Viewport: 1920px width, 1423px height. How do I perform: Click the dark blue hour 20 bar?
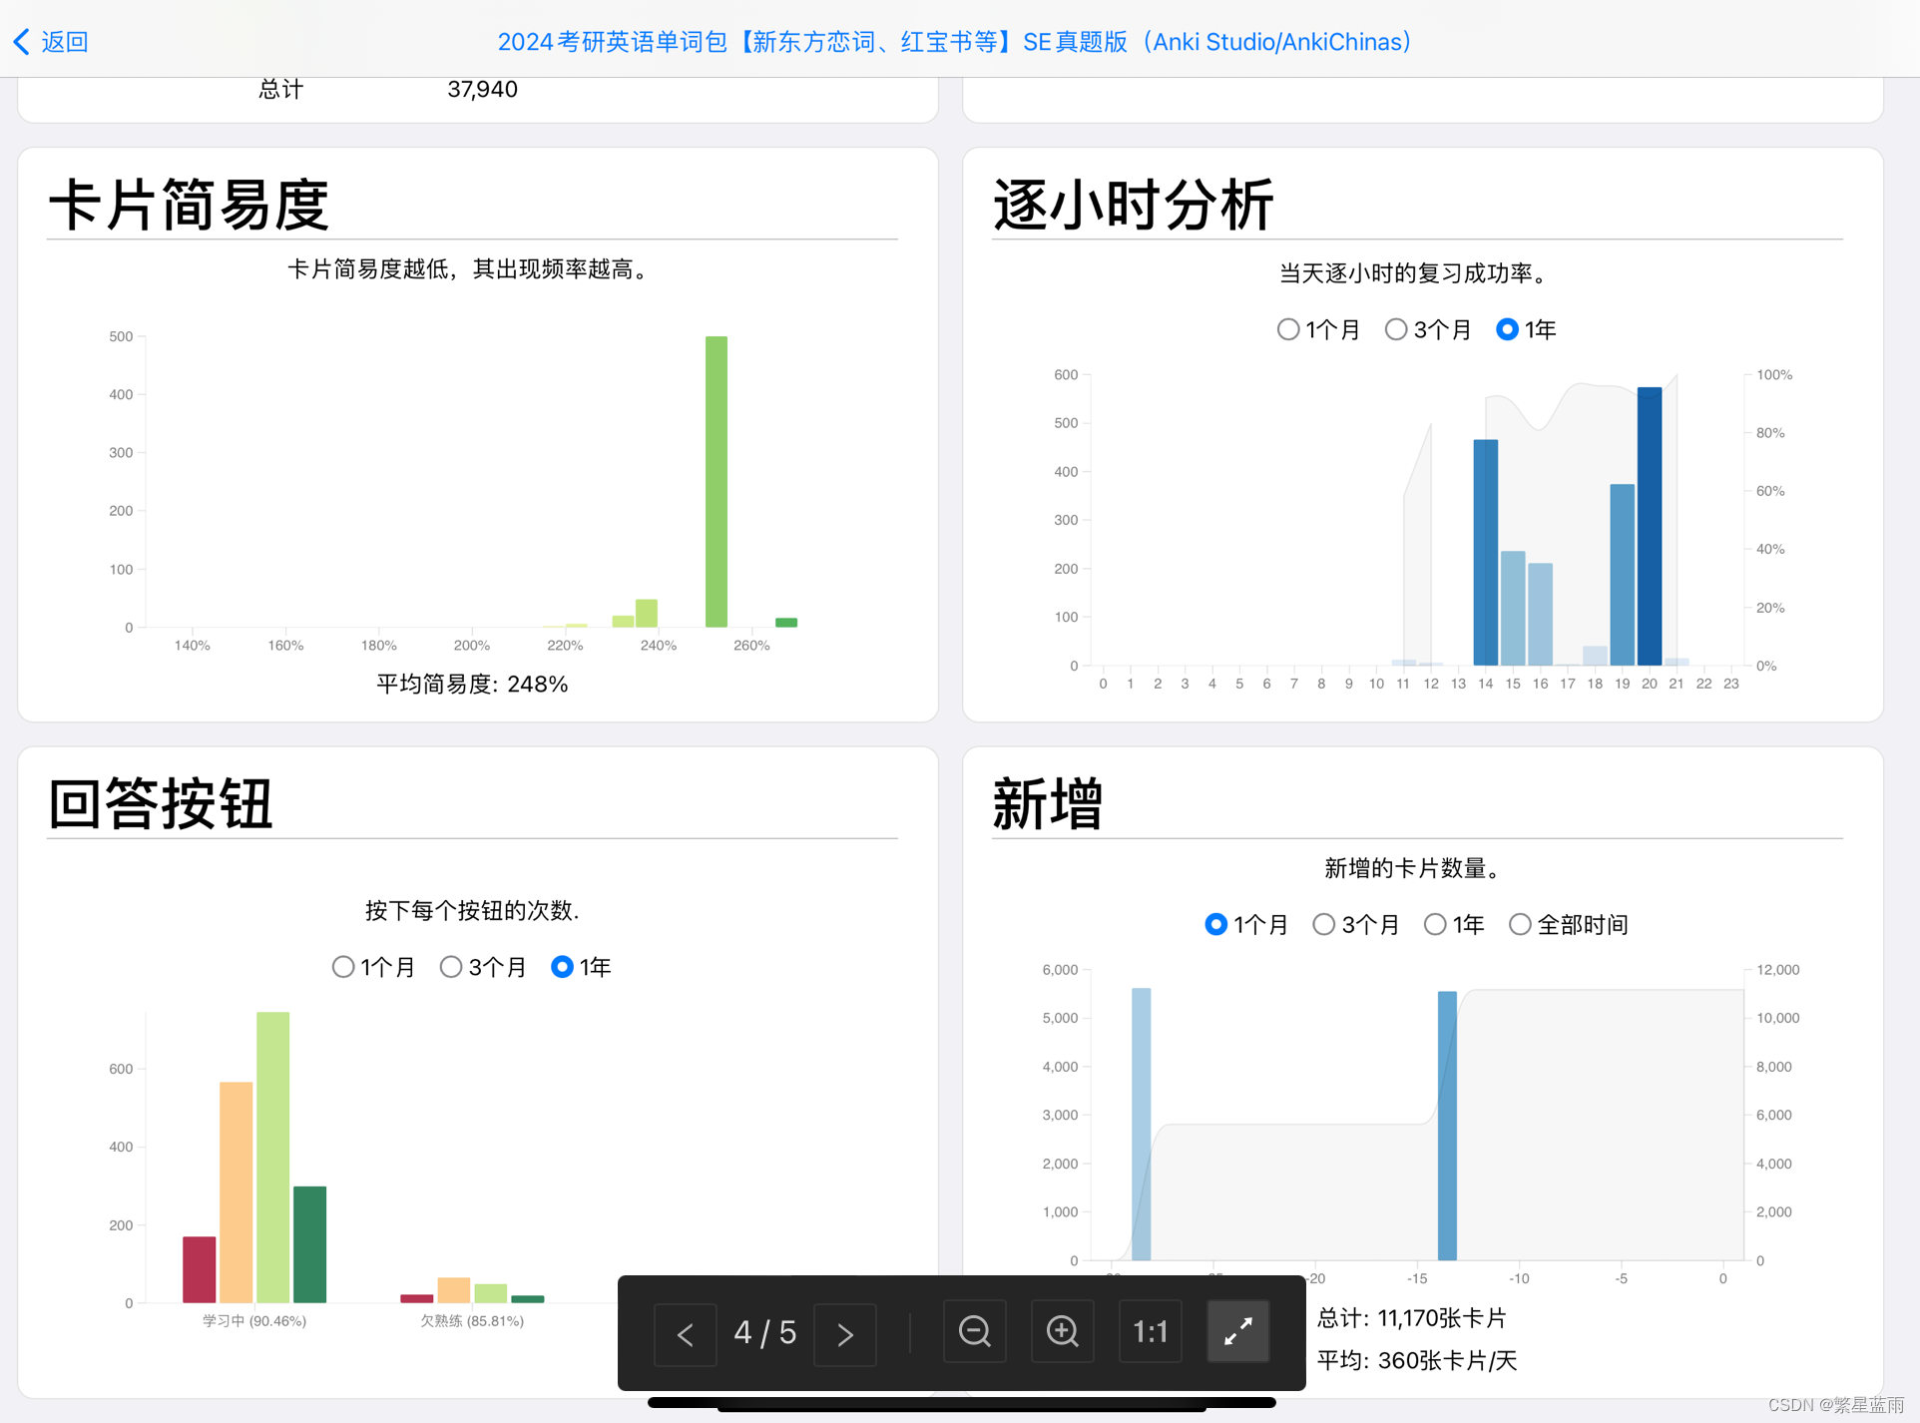point(1650,526)
